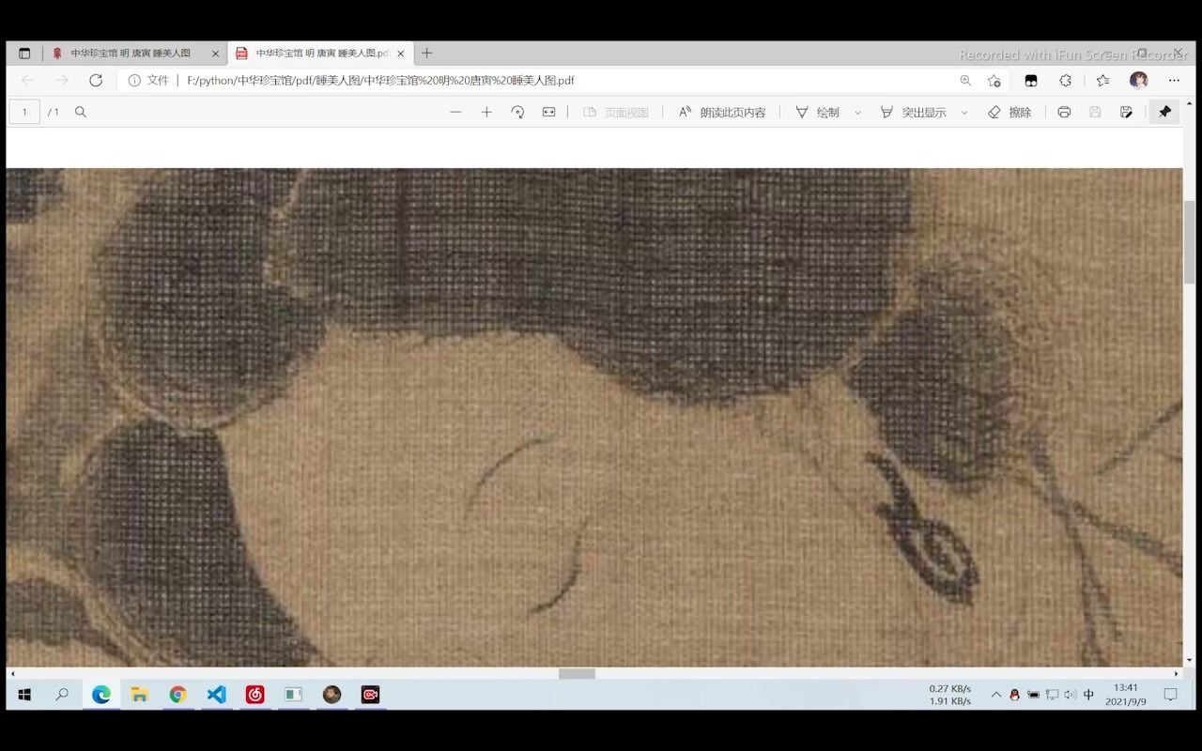Expand the 绘制 draw options dropdown
The image size is (1202, 751).
[857, 112]
